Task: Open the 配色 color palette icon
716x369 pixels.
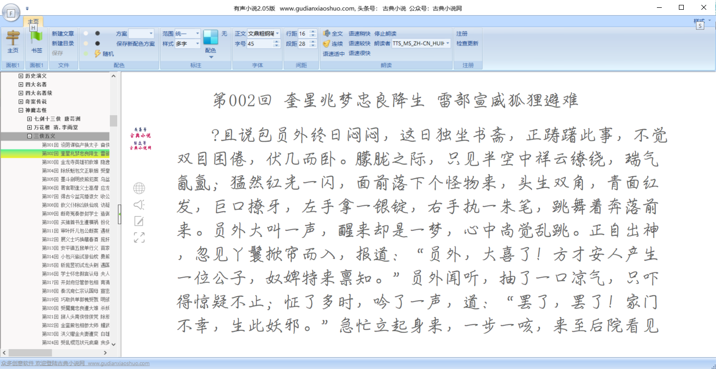Action: pyautogui.click(x=211, y=38)
